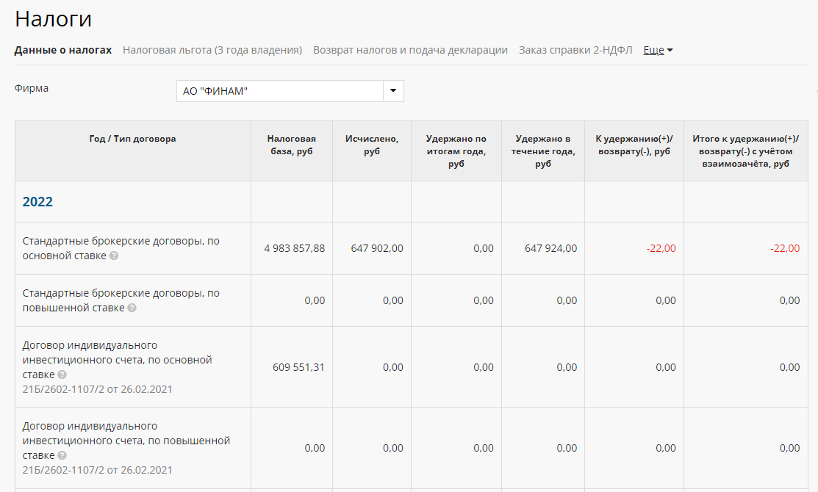This screenshot has height=492, width=818.
Task: Click the "Налоговая база, руб" column header
Action: 292,145
